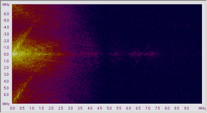Select the 2.5 MHz horizontal axis tick
The width and height of the screenshot is (207, 113).
(x=61, y=108)
